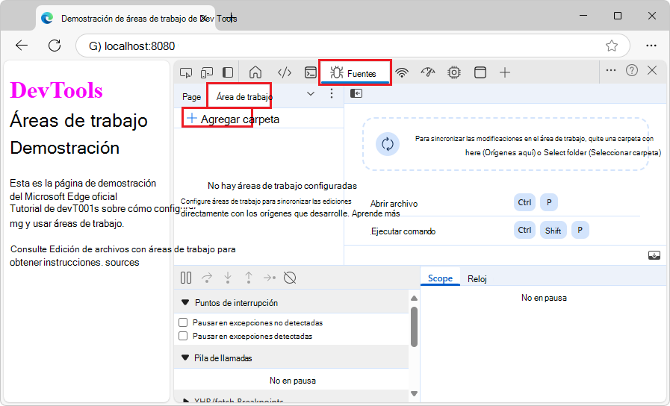This screenshot has height=406, width=670.
Task: Open the Network tool wifi icon
Action: (x=402, y=72)
